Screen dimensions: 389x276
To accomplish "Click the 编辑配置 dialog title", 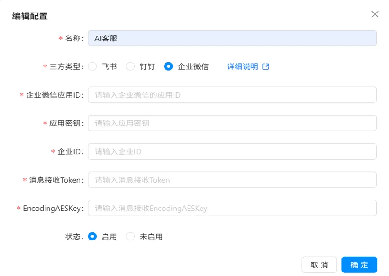I will (x=30, y=16).
